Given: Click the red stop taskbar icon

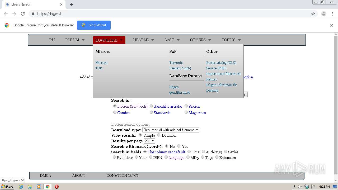Looking at the screenshot, I should point(57,187).
